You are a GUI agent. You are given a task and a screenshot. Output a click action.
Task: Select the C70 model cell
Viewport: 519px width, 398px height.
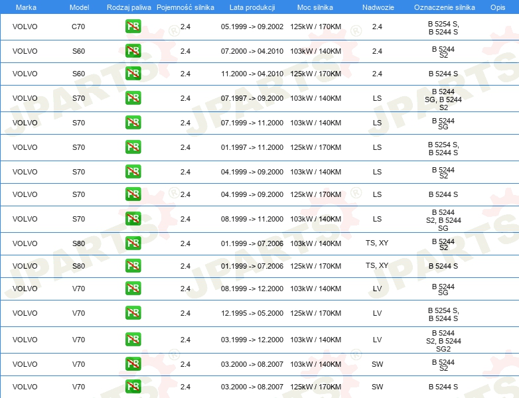[78, 27]
